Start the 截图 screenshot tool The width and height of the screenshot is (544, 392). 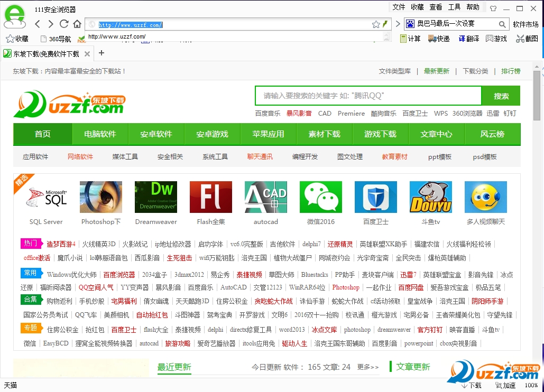point(527,39)
